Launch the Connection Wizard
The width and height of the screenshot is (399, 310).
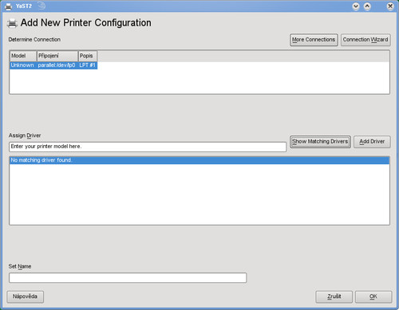(x=365, y=40)
